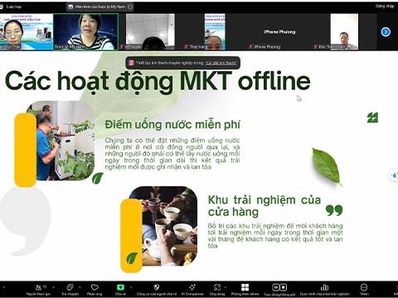Launch AI Companion sparkle icon

192,287
